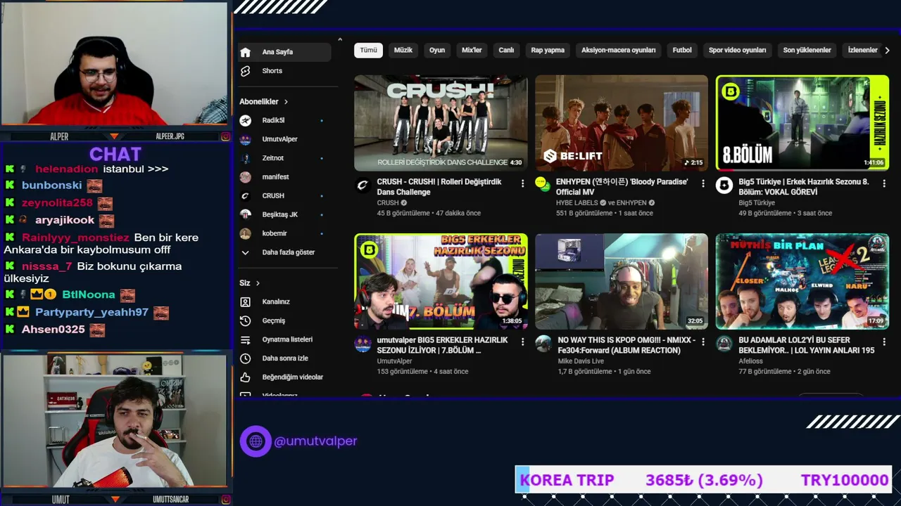The image size is (901, 506).
Task: Select the Rap yapma filter chip
Action: pyautogui.click(x=548, y=50)
